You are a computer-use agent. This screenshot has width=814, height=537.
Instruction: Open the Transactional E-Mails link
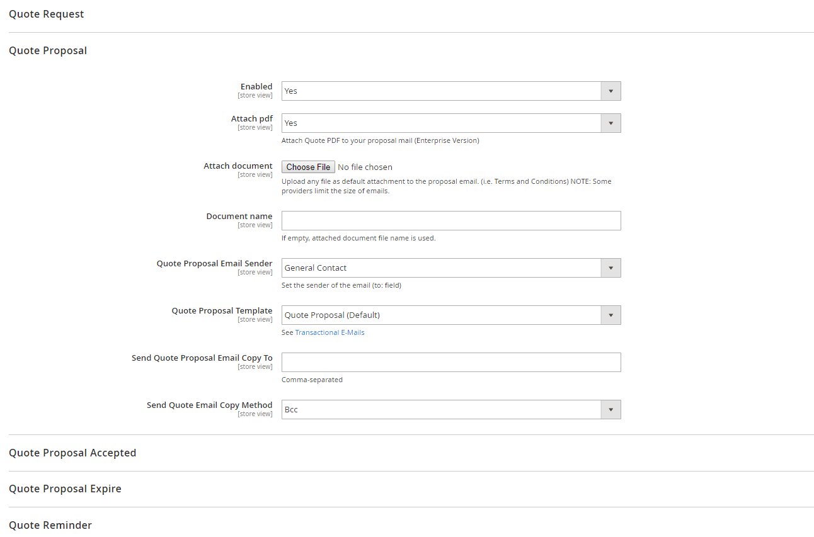click(330, 332)
